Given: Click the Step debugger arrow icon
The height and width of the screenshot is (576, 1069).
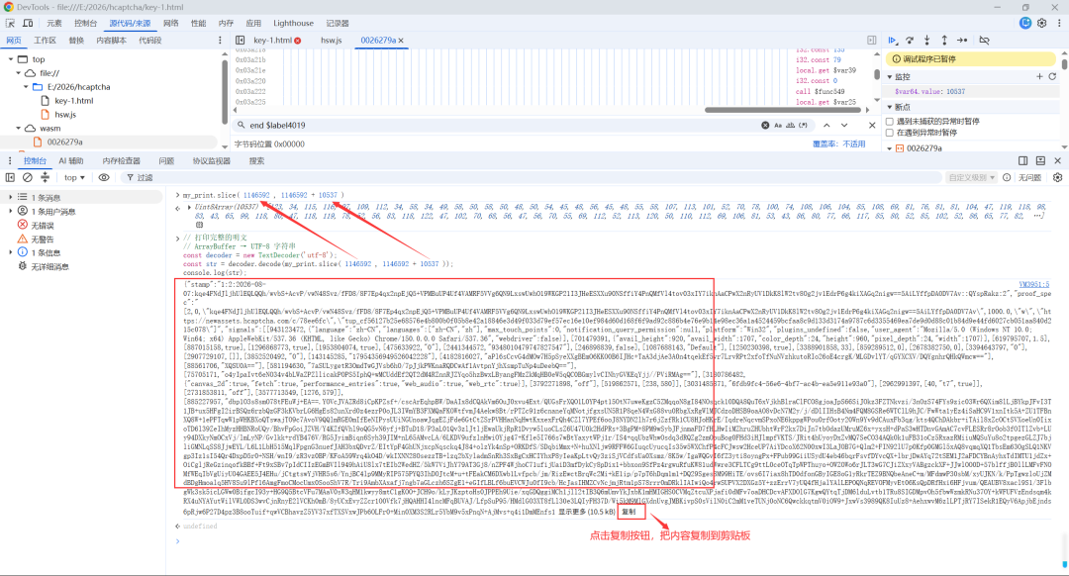Looking at the screenshot, I should (962, 41).
